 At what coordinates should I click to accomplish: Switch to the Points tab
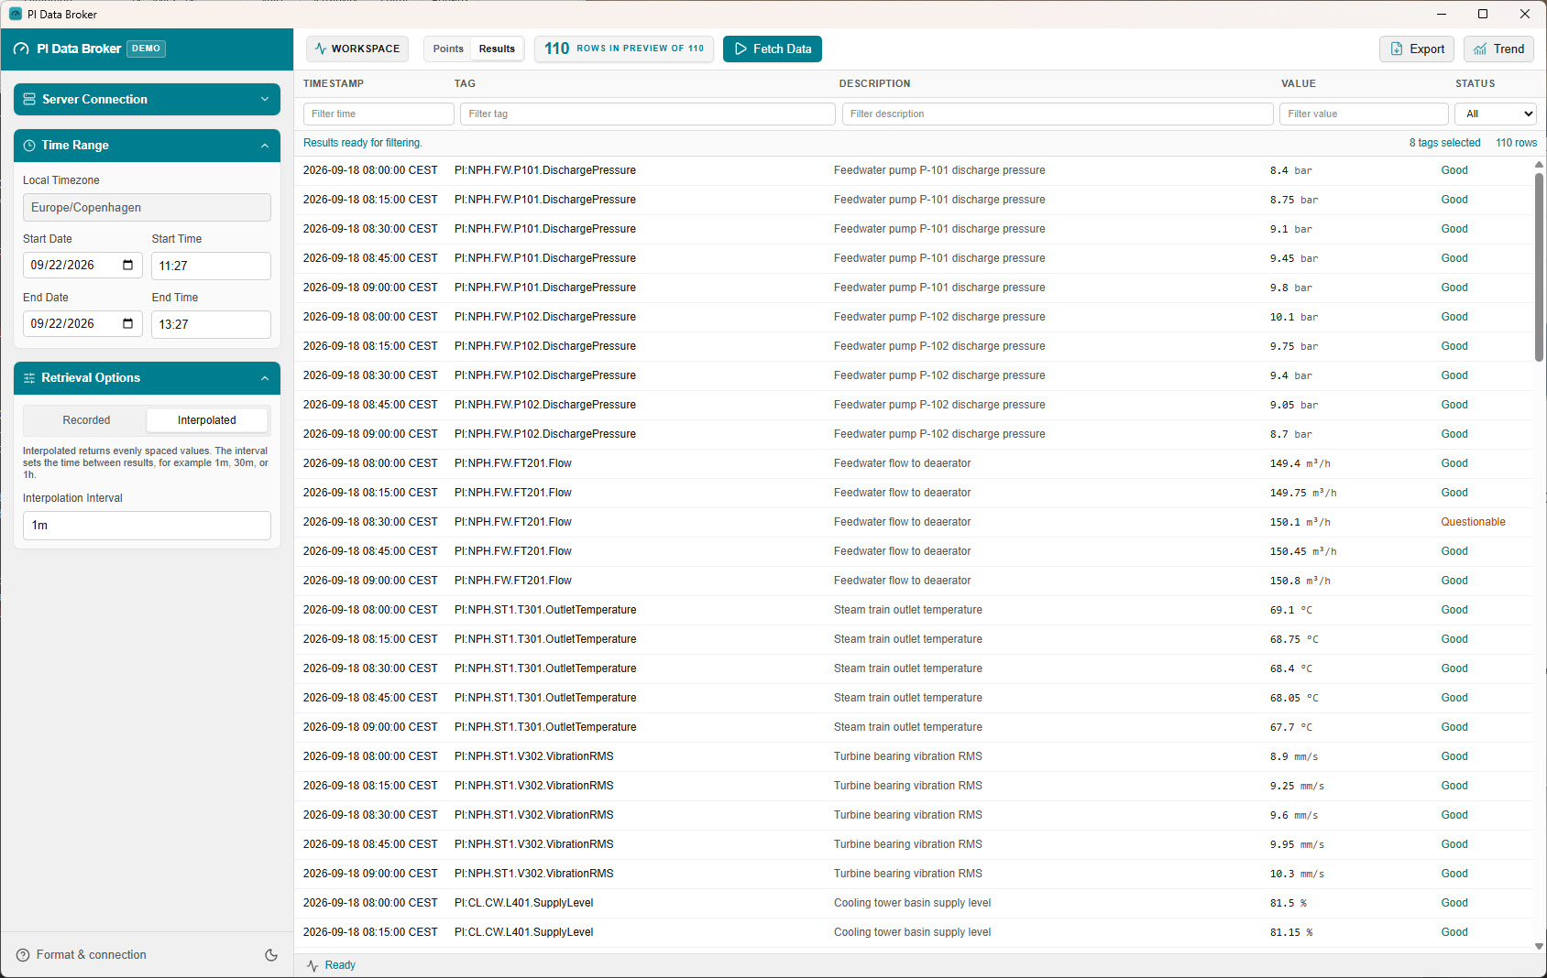click(x=448, y=49)
